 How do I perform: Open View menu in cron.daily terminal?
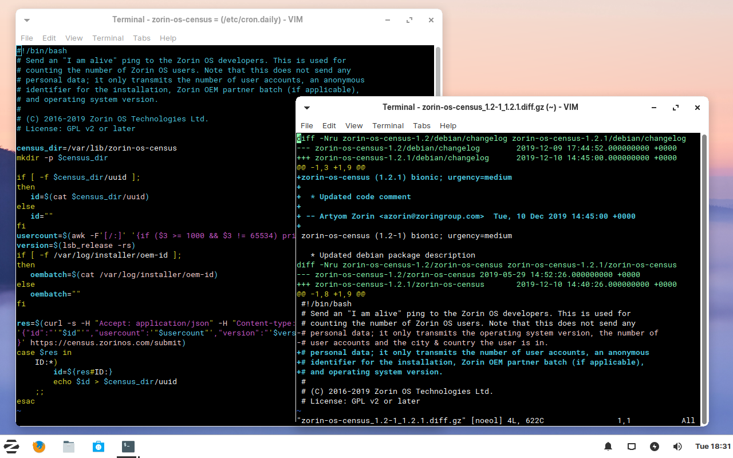[x=74, y=38]
